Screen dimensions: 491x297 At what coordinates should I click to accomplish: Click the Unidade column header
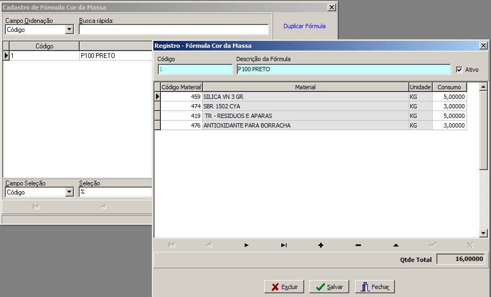420,87
